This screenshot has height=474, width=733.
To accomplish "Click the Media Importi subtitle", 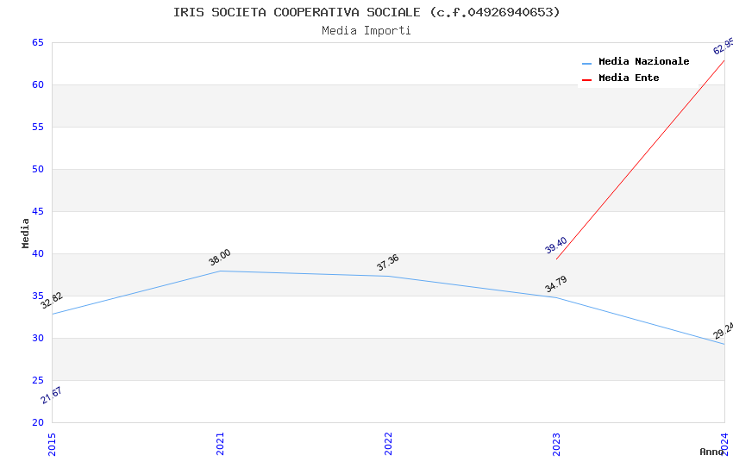I will point(366,31).
